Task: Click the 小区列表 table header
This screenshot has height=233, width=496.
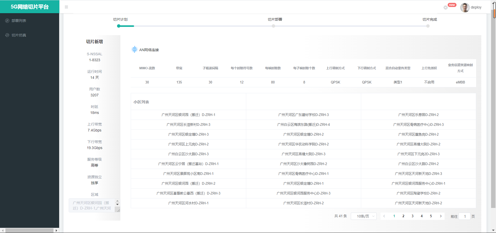Action: pyautogui.click(x=141, y=102)
